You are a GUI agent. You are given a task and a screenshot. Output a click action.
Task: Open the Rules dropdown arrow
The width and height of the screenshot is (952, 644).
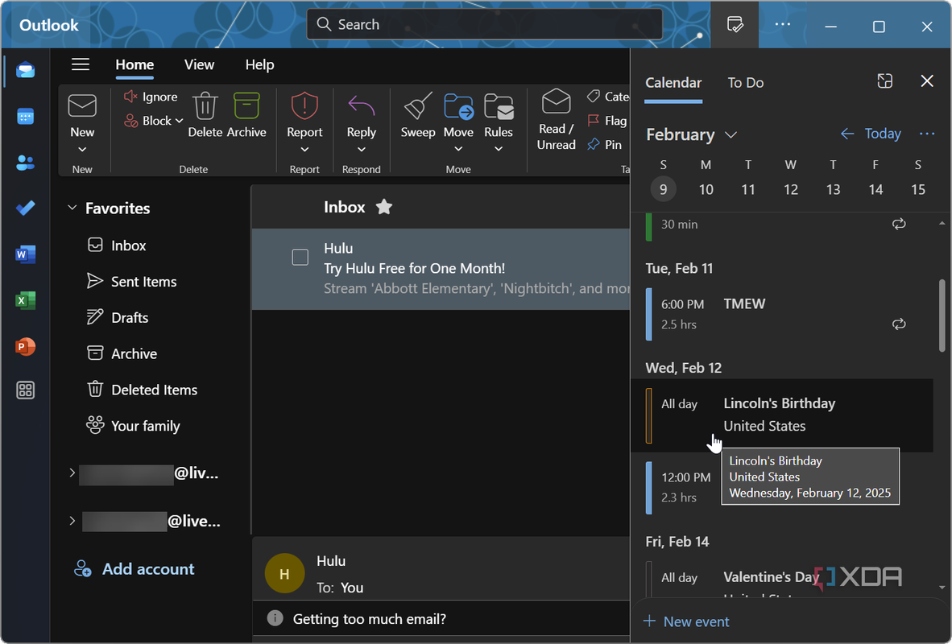pos(499,150)
